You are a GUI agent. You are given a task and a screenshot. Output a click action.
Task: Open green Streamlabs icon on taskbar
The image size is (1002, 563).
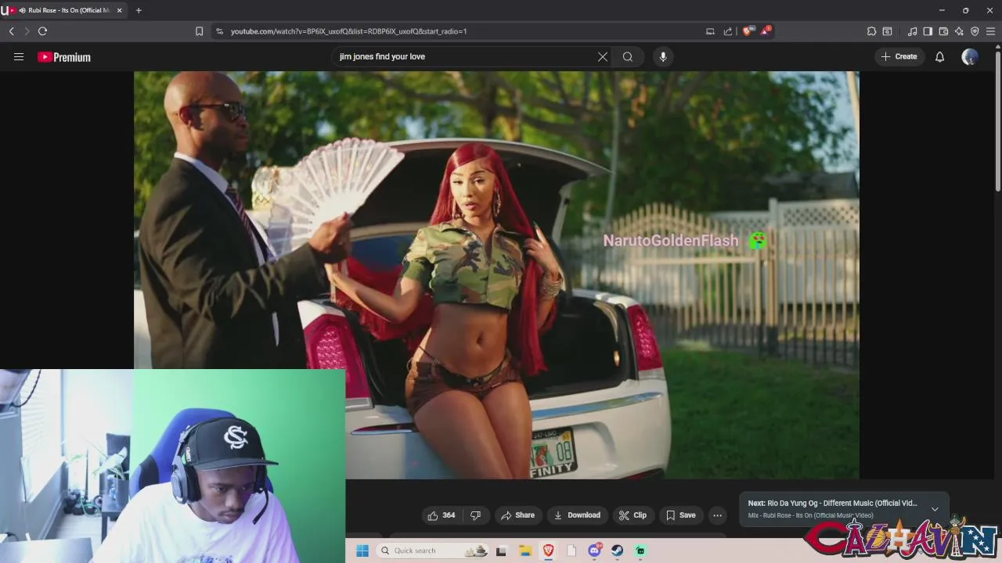pos(640,550)
